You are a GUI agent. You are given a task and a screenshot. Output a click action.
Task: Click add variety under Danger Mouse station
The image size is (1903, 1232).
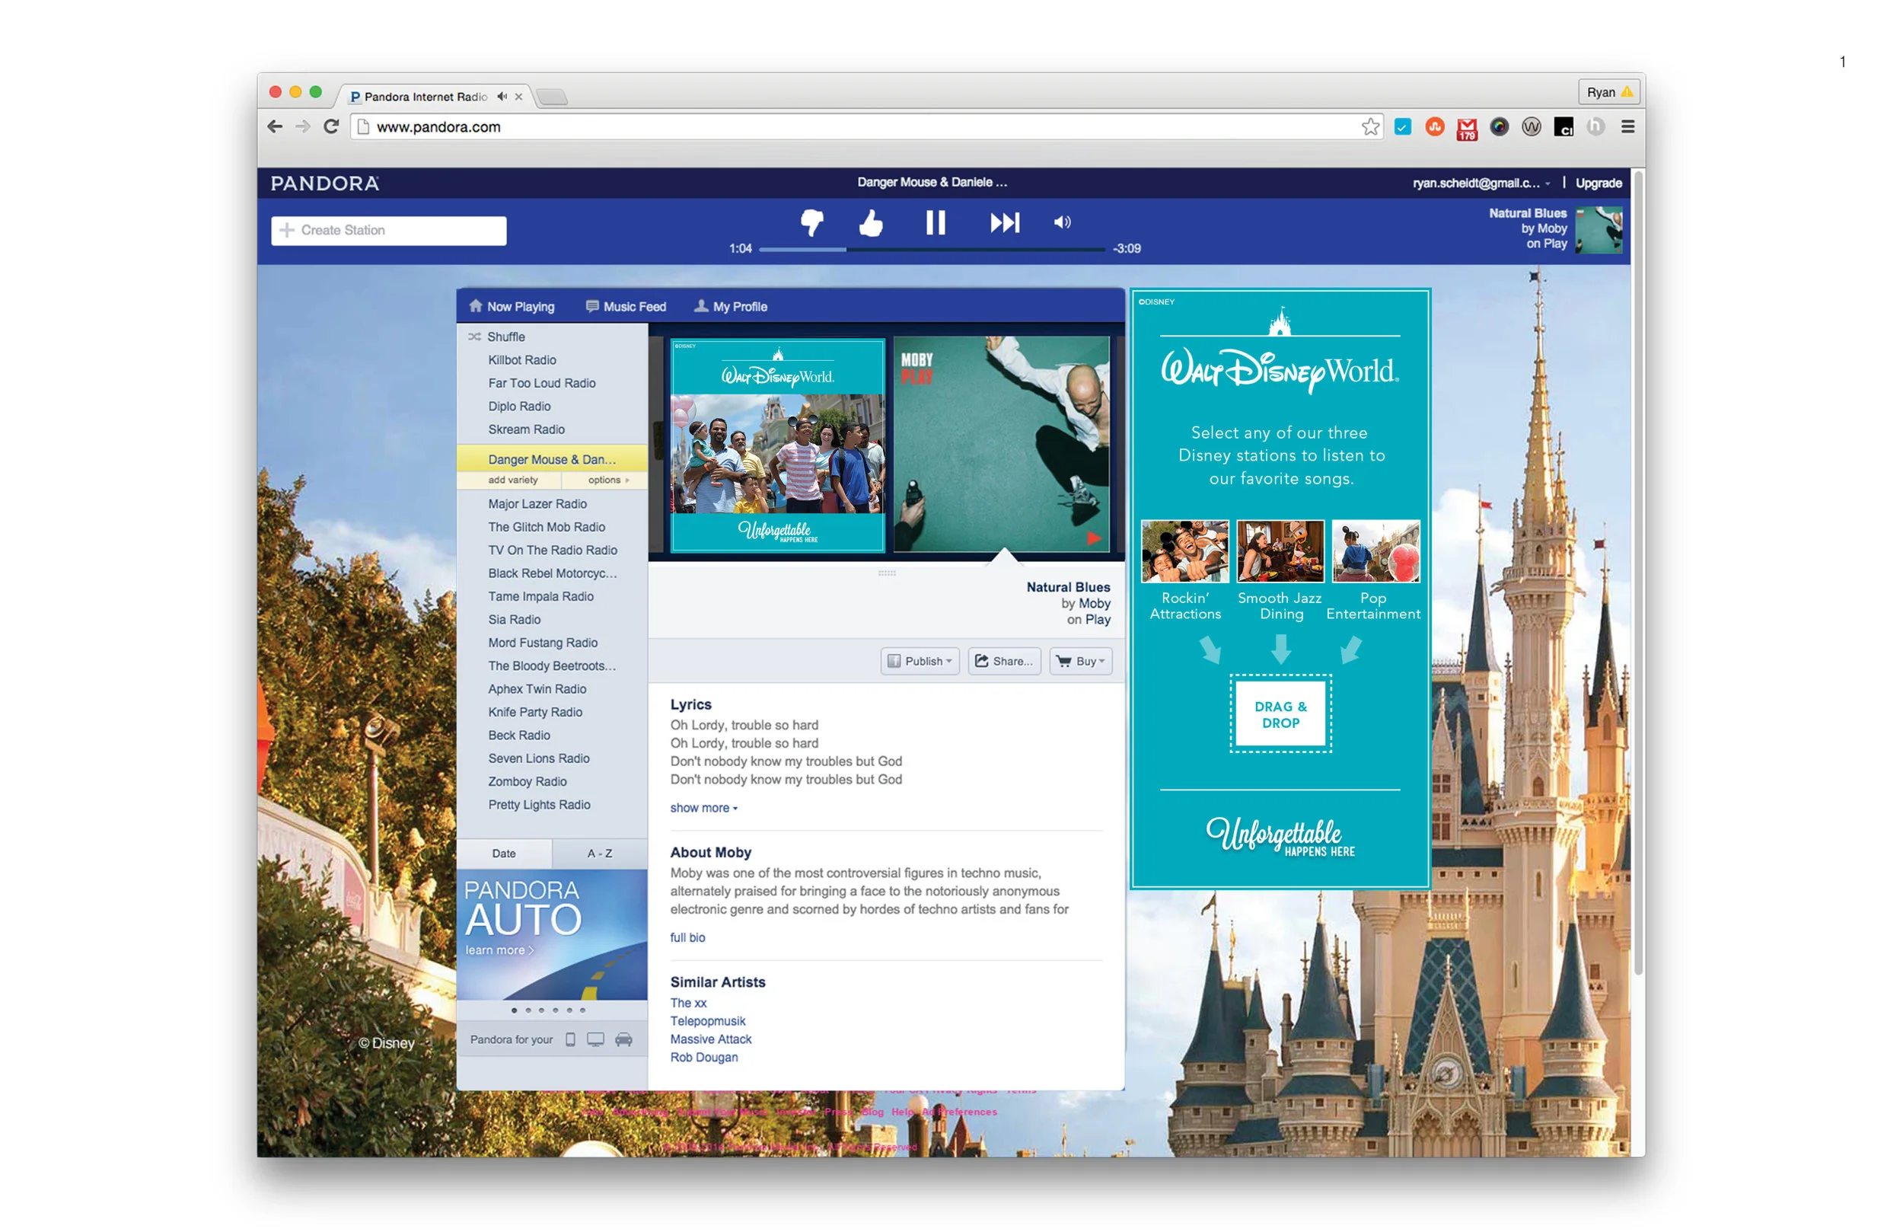[512, 480]
